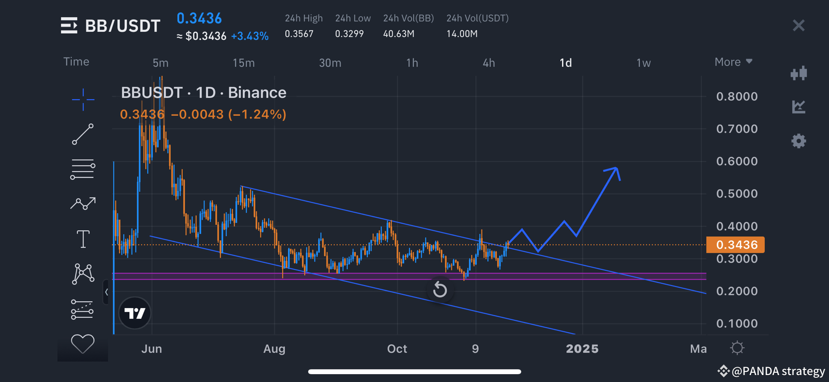Open the indicators chart icon
This screenshot has width=829, height=382.
point(799,107)
